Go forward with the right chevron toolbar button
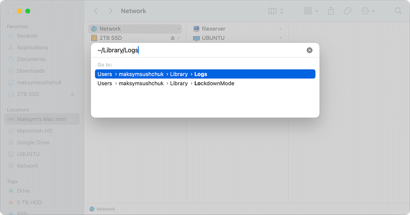This screenshot has height=215, width=410. [111, 11]
